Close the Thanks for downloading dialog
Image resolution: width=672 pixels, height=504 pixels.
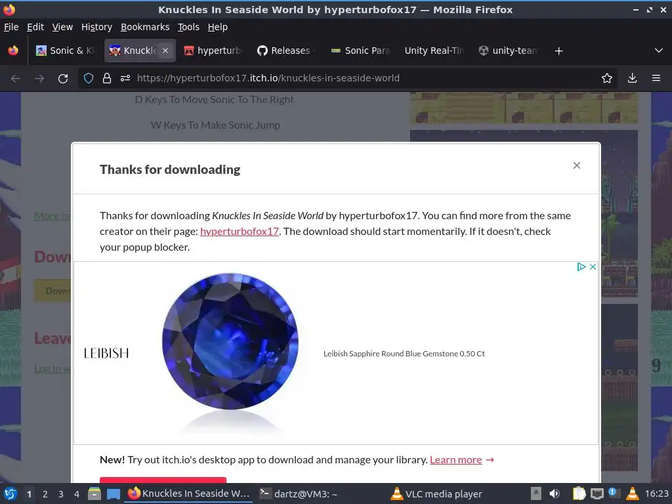[576, 165]
